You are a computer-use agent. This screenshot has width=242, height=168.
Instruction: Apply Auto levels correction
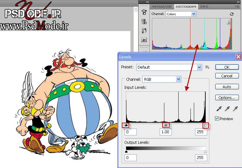click(227, 87)
